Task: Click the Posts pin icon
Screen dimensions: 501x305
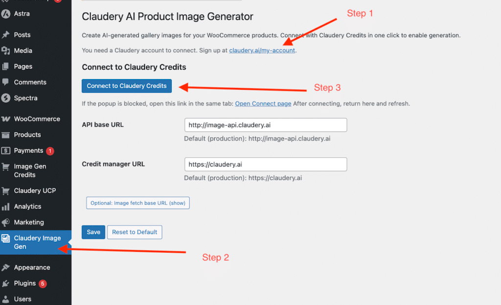Action: 6,35
